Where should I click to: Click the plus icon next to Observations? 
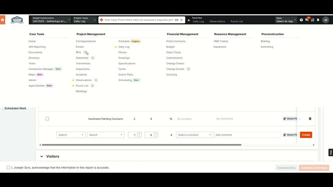96,80
